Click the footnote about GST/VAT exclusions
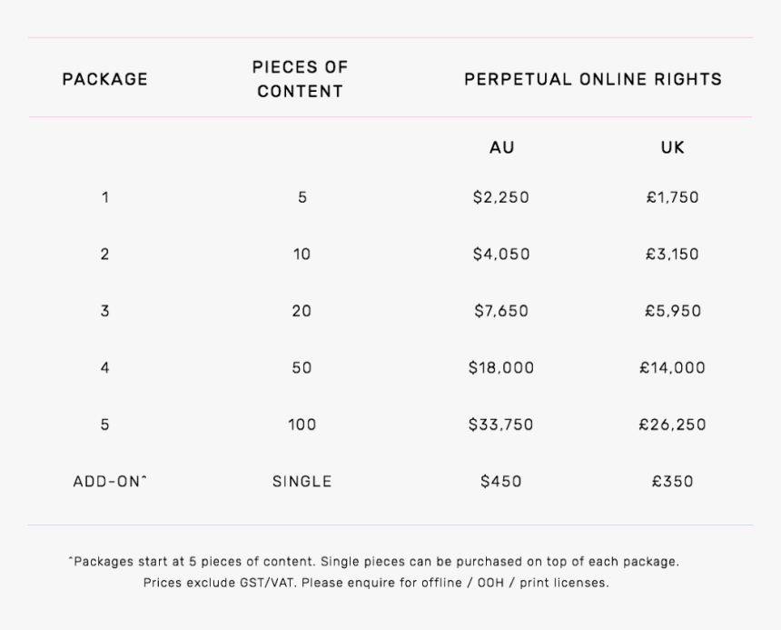Viewport: 781px width, 630px height. click(x=376, y=583)
